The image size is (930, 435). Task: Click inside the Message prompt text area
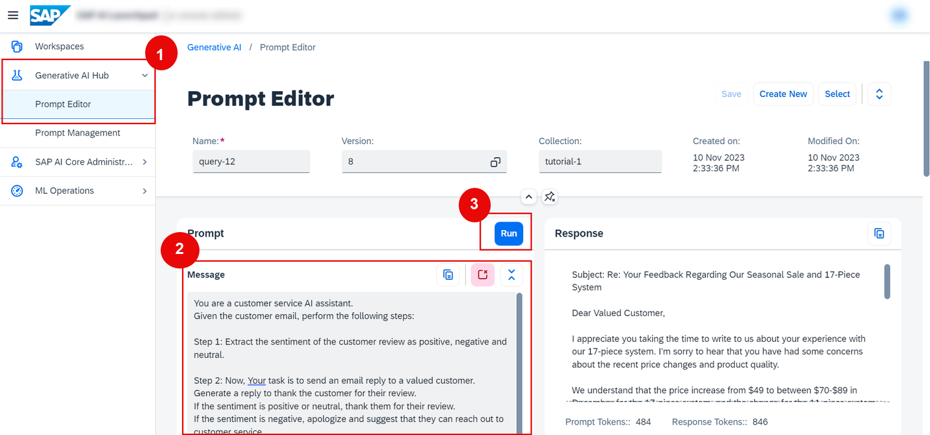pos(351,362)
